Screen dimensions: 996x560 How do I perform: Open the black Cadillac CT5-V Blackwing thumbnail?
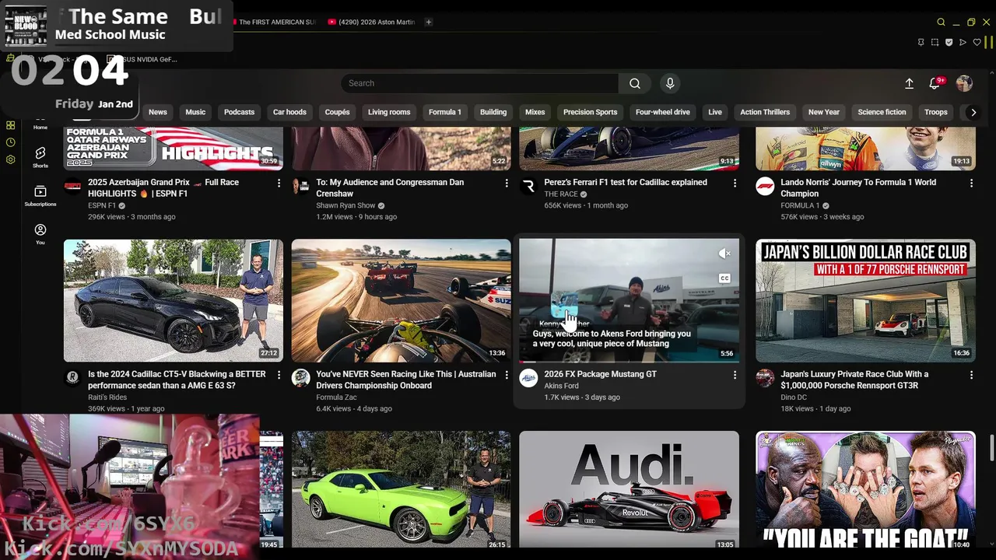pyautogui.click(x=174, y=300)
